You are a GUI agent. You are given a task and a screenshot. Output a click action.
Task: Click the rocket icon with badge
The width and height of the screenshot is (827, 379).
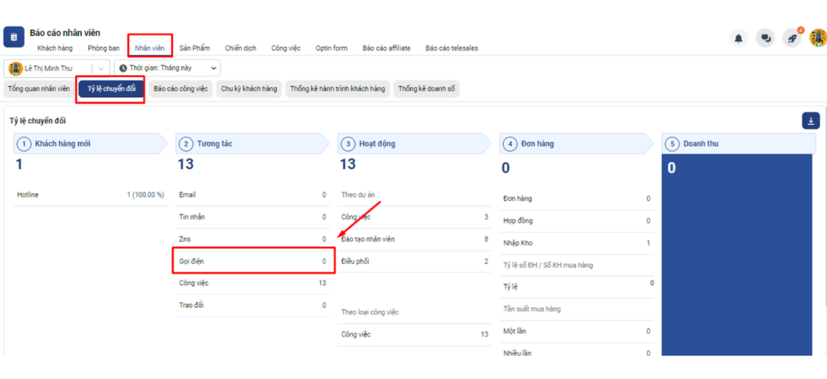(x=792, y=39)
